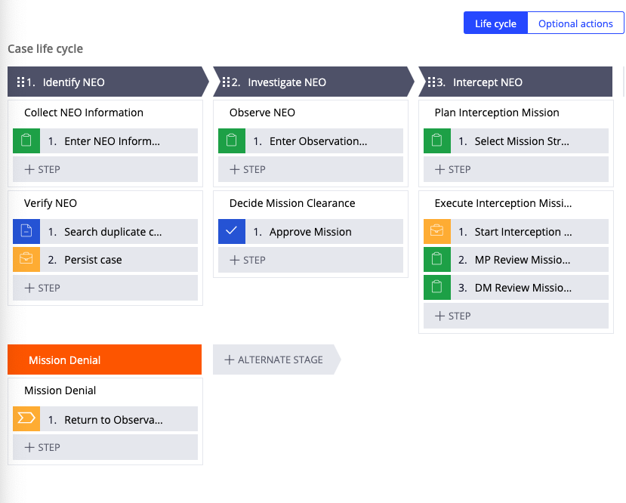Select the Life cycle tab
Screen dimensions: 626x503
tap(495, 23)
